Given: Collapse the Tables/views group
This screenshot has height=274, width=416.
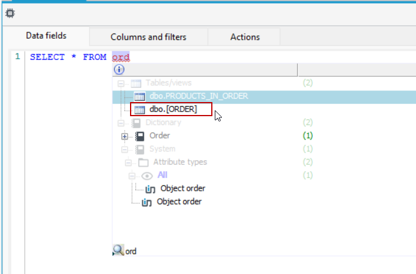Looking at the screenshot, I should point(121,83).
